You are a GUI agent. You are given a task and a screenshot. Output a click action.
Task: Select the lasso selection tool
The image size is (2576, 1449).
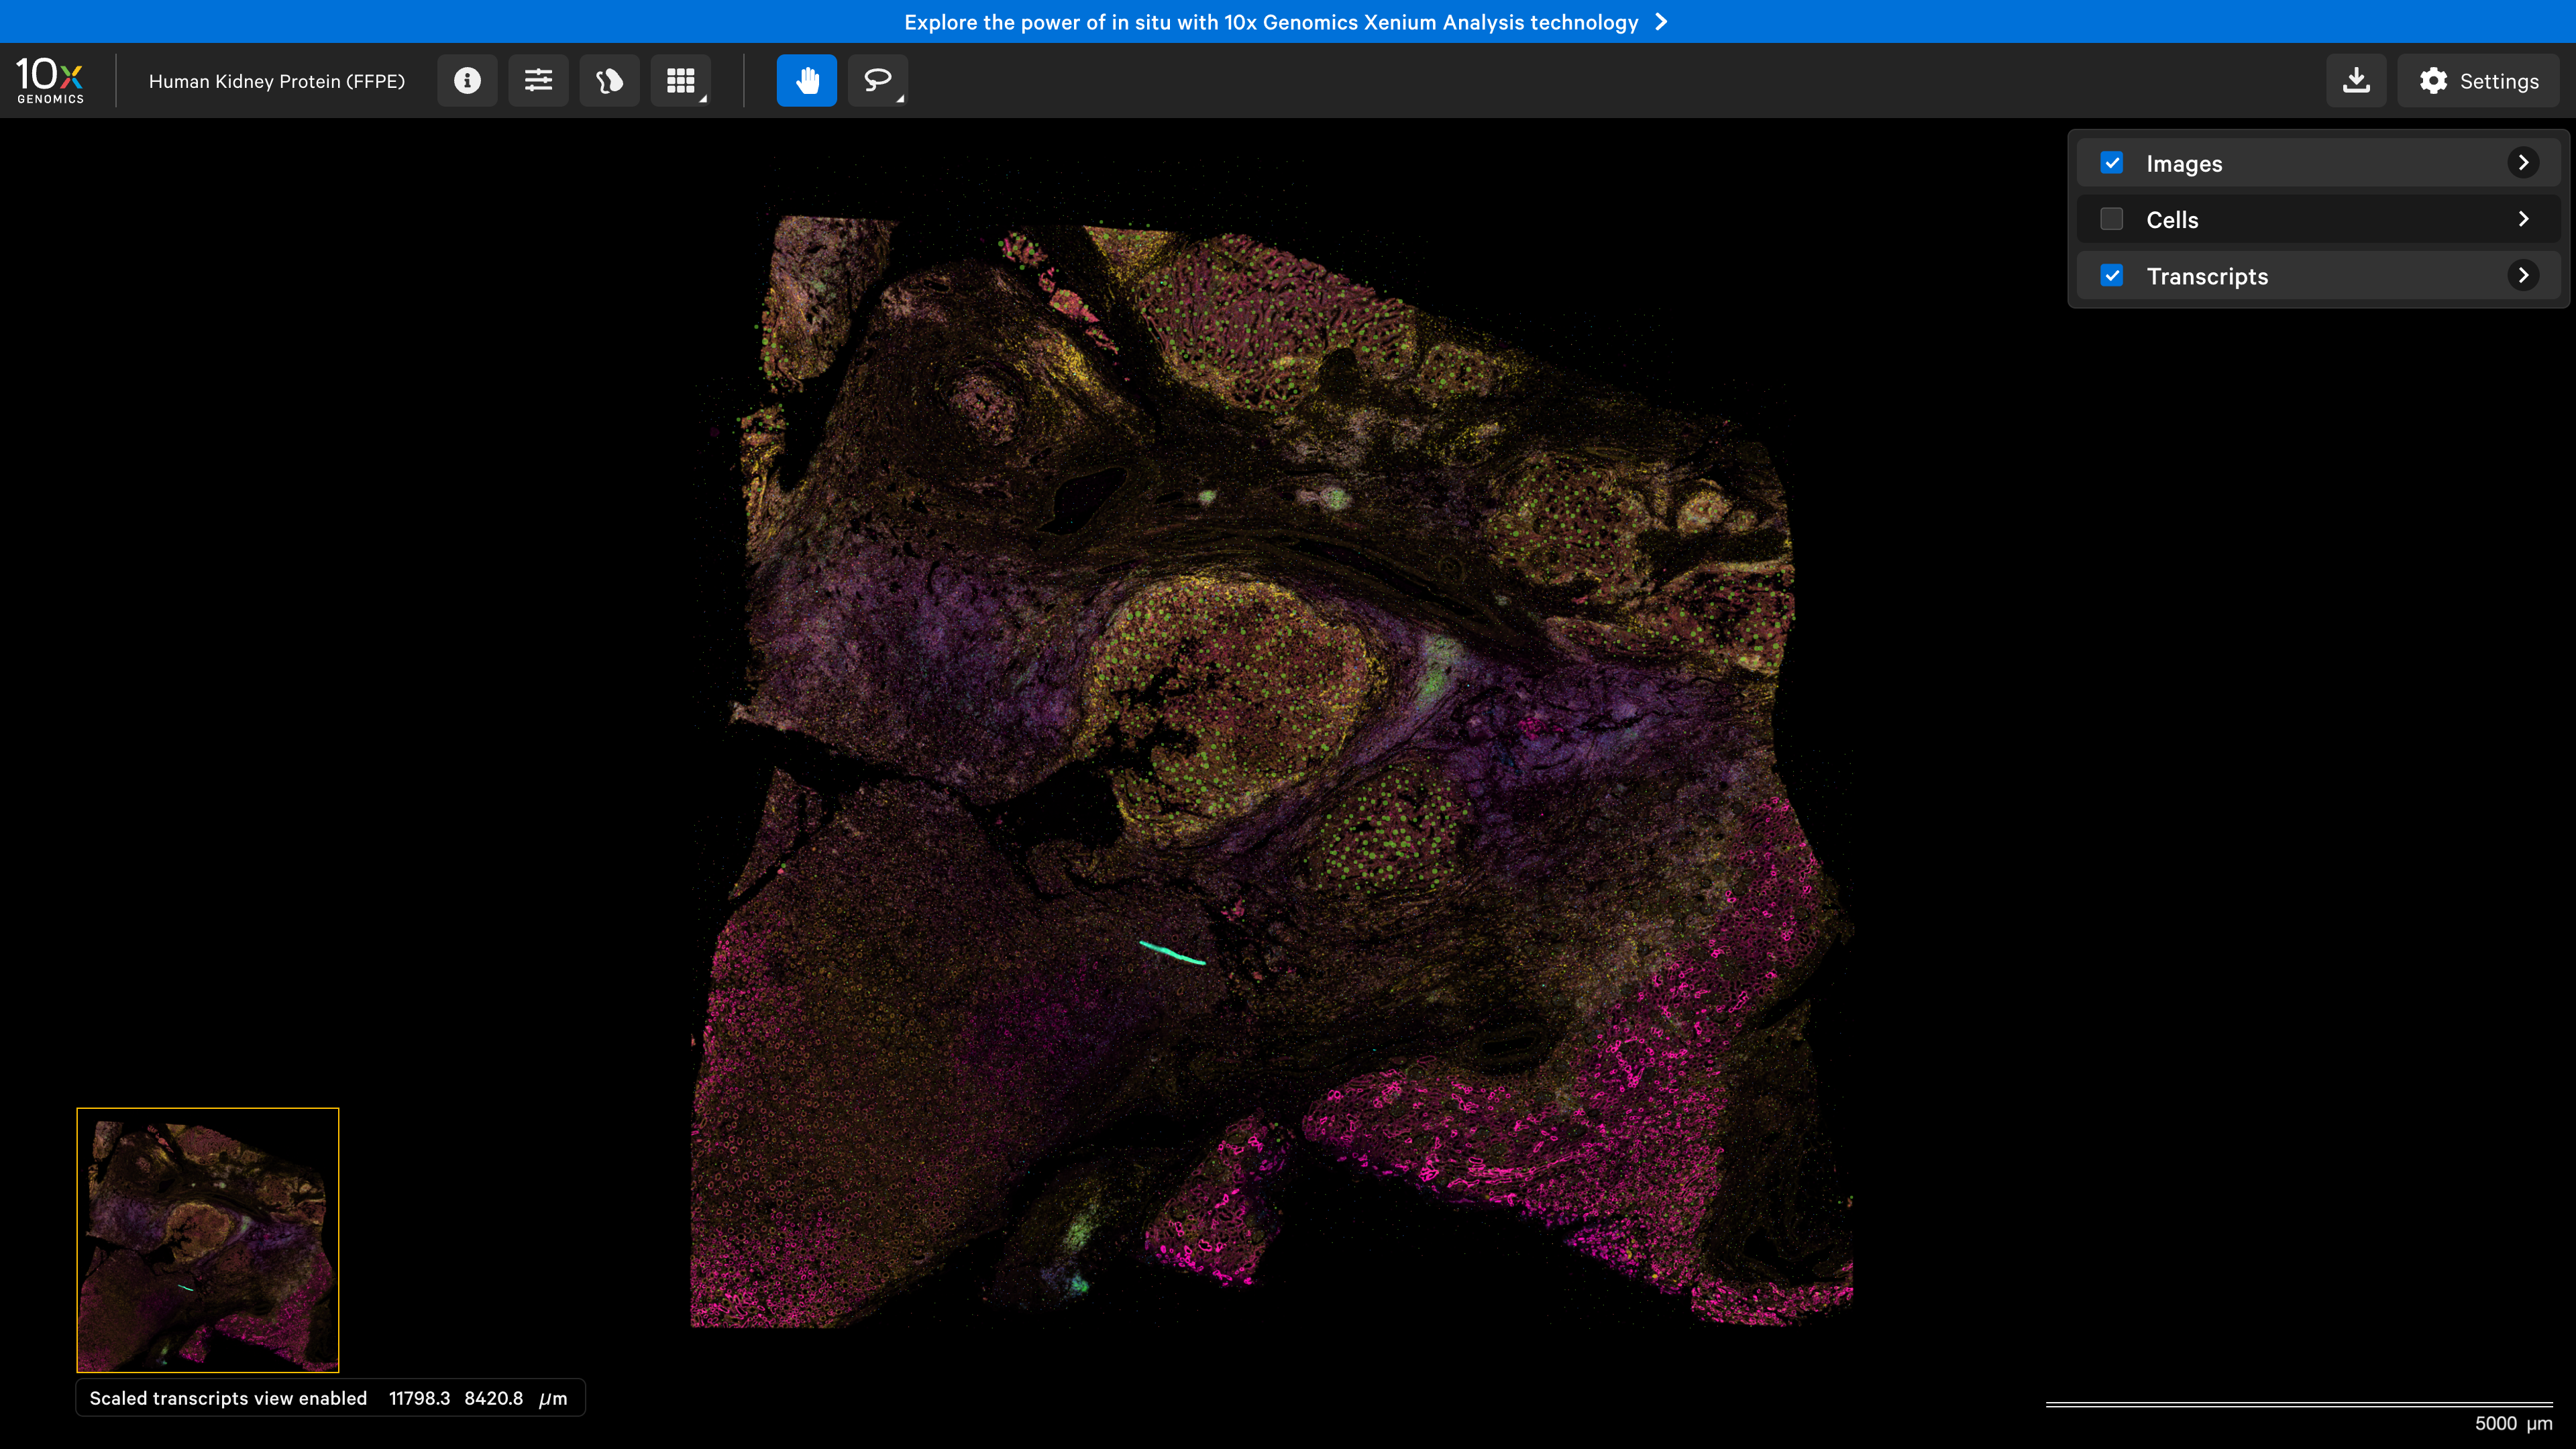click(x=878, y=81)
